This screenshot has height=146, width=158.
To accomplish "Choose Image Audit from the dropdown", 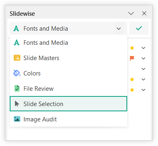I will 68,119.
